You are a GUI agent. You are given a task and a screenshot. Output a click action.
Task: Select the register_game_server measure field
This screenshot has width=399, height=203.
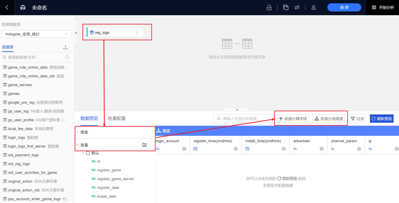click(115, 179)
